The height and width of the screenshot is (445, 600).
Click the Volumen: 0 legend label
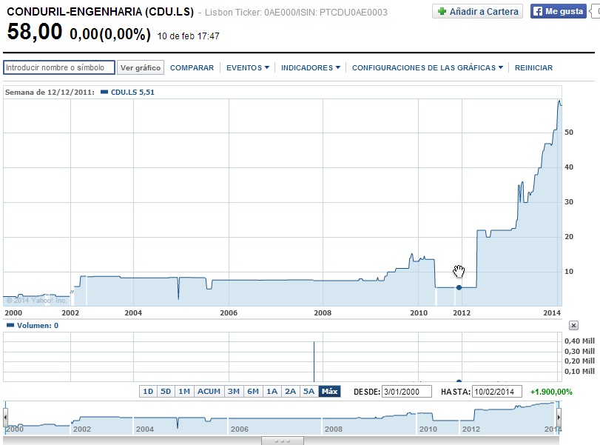(38, 326)
